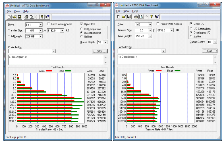Toggle Direct I/O checkbox in left window
The width and height of the screenshot is (224, 143).
point(81,24)
